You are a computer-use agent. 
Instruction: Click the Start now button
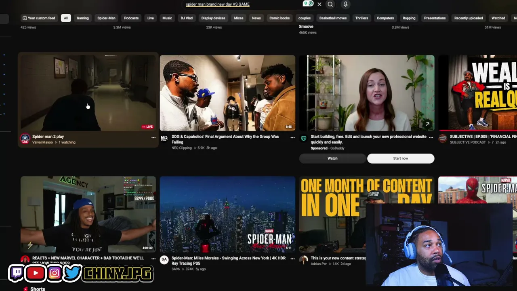(401, 158)
